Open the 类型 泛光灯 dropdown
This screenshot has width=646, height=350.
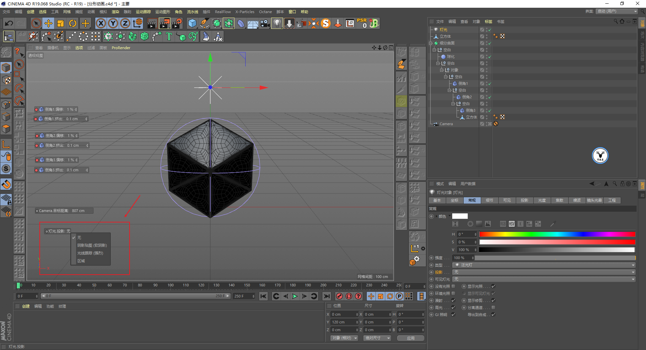coord(544,265)
